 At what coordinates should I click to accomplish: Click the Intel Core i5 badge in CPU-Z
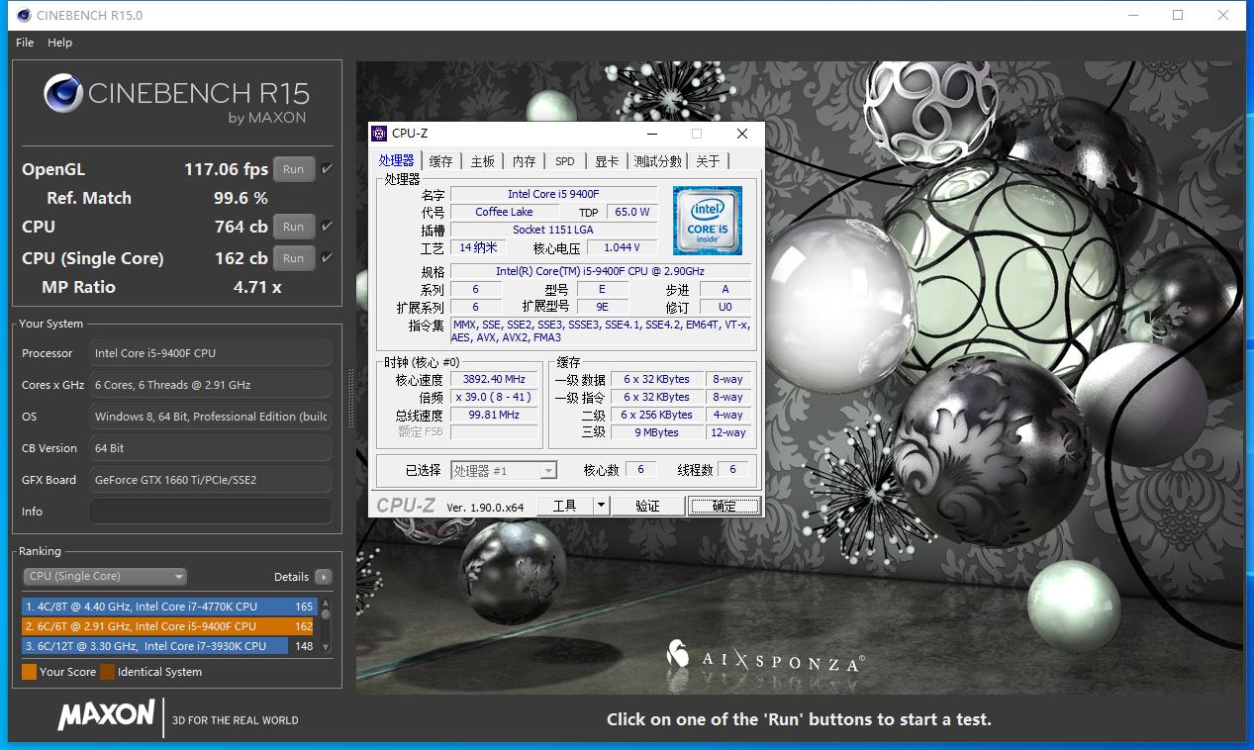(x=707, y=221)
